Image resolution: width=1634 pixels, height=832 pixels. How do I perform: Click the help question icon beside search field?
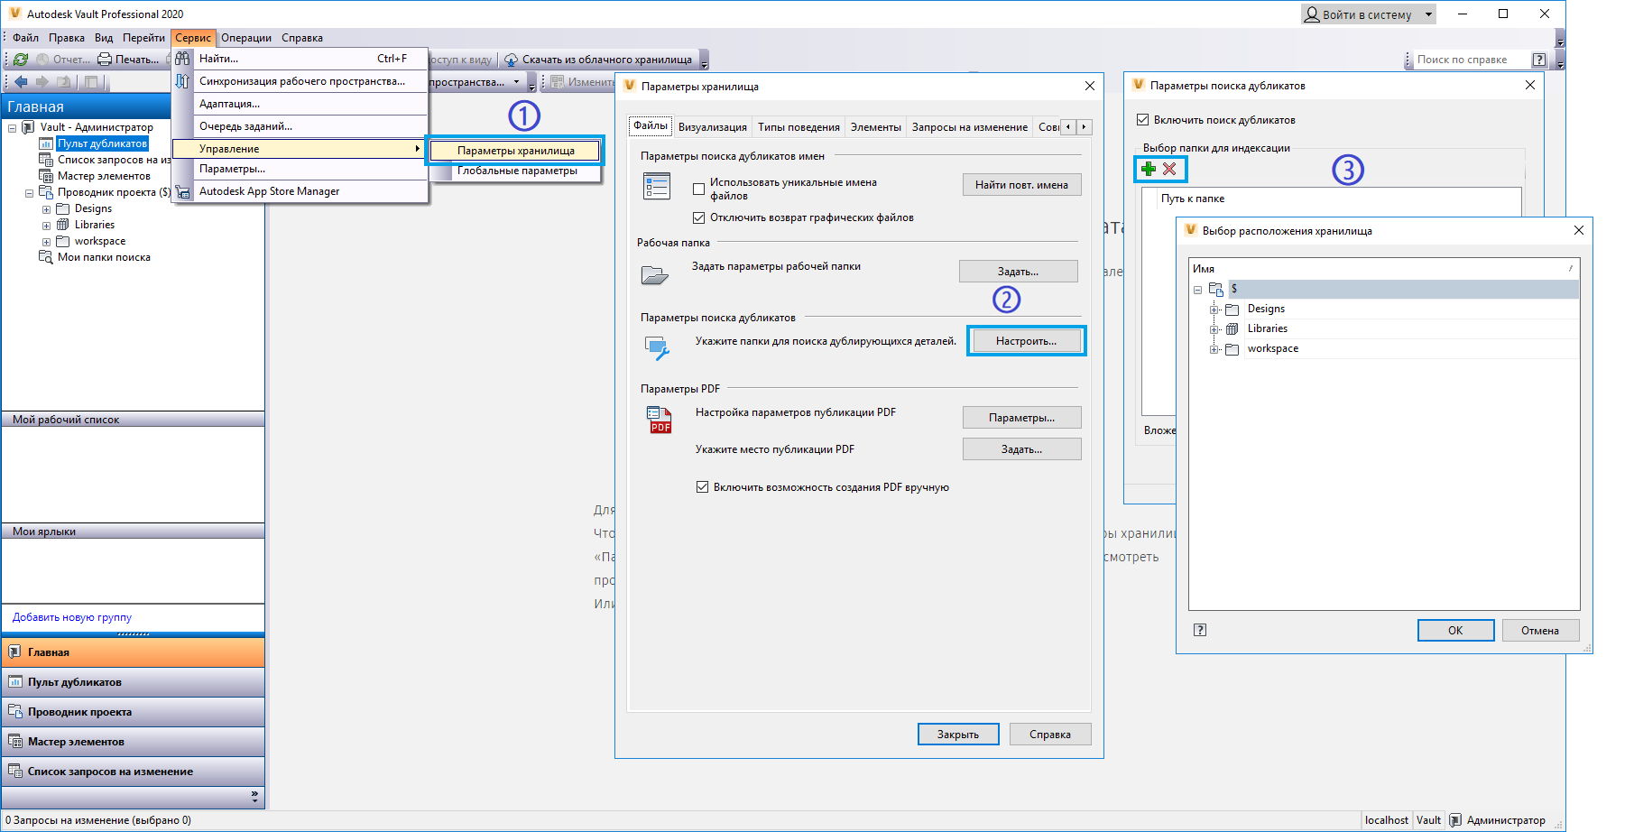(x=1539, y=60)
